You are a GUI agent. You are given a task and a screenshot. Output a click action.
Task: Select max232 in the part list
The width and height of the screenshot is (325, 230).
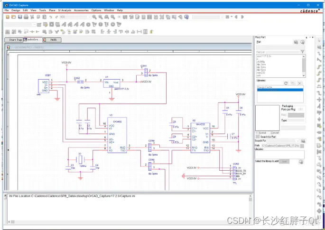pyautogui.click(x=261, y=73)
